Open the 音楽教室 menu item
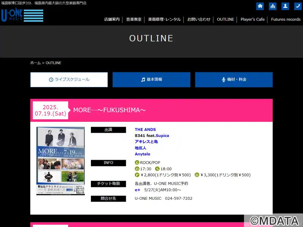This screenshot has height=227, width=303. (134, 19)
